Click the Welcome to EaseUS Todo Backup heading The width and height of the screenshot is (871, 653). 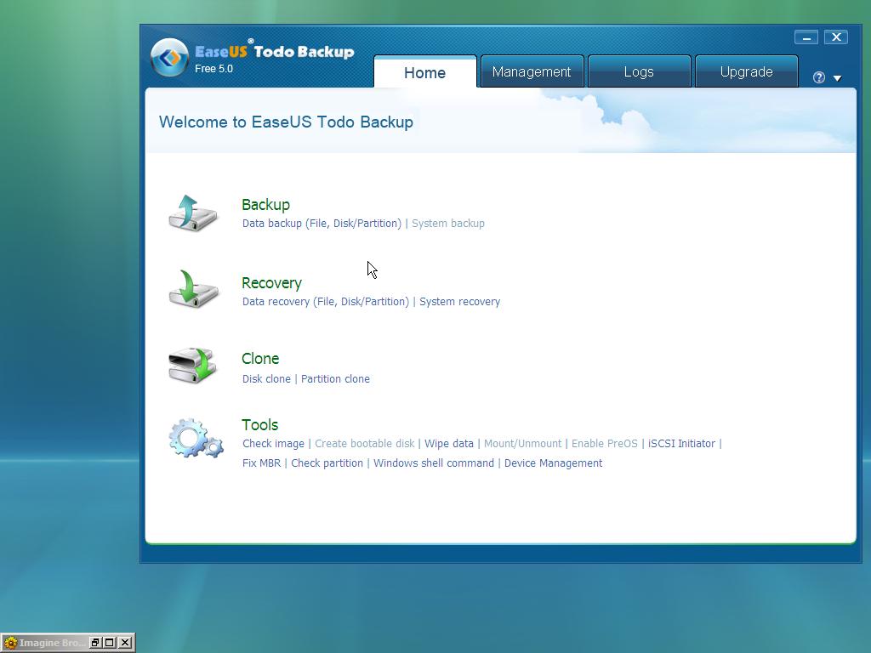click(286, 122)
